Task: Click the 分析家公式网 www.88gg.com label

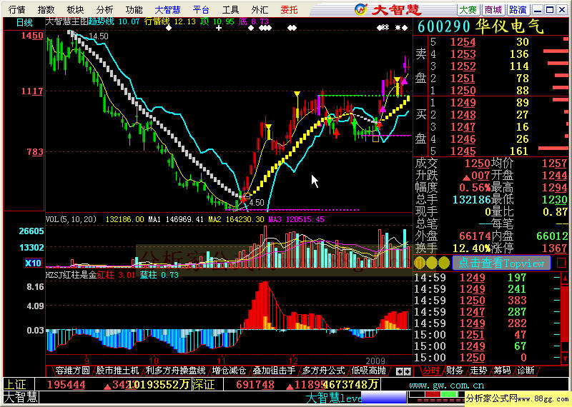Action: pyautogui.click(x=517, y=398)
